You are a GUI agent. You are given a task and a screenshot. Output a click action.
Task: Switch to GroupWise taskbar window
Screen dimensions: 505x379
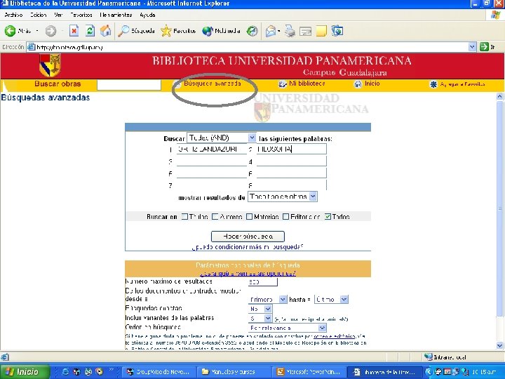(x=159, y=372)
